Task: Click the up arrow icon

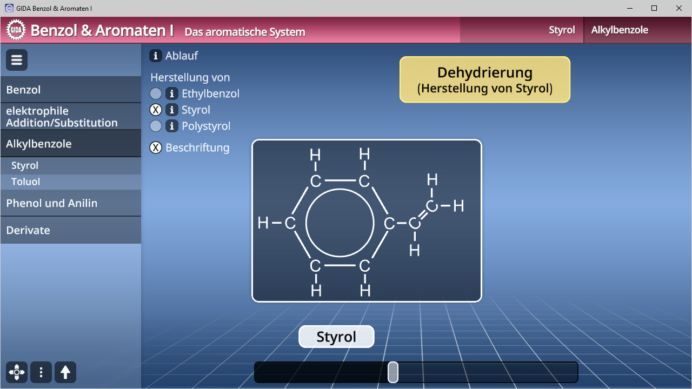Action: 65,372
